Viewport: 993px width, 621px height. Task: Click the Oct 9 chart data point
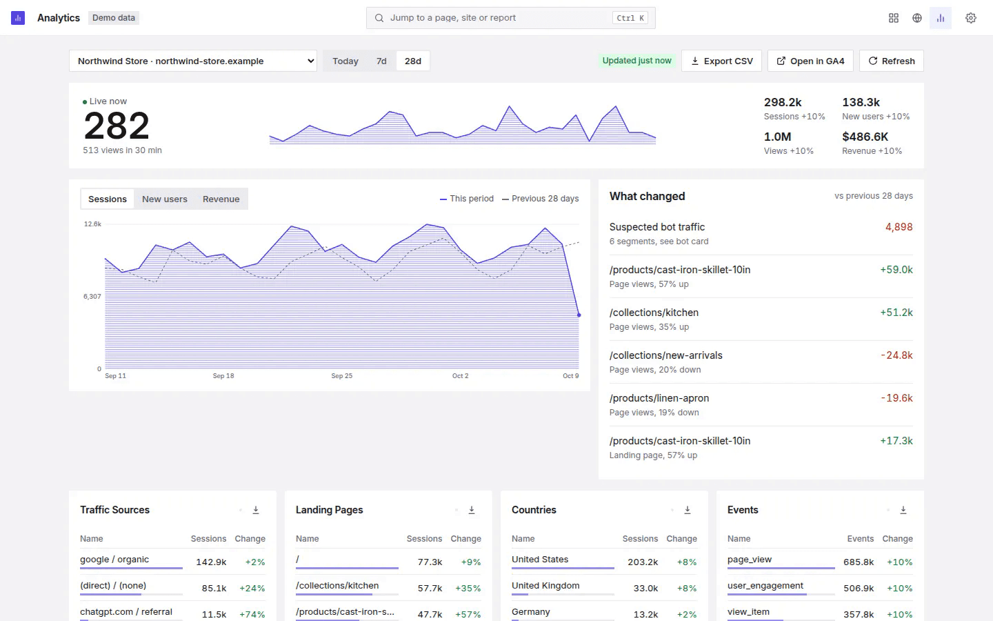pyautogui.click(x=579, y=315)
